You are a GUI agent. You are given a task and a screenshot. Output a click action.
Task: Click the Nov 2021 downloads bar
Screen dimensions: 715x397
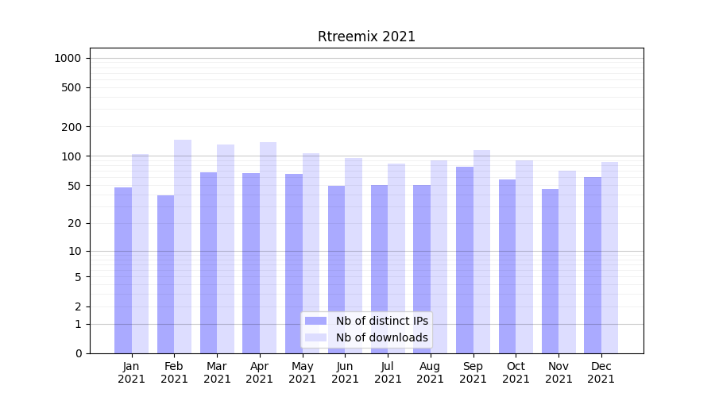click(x=566, y=262)
